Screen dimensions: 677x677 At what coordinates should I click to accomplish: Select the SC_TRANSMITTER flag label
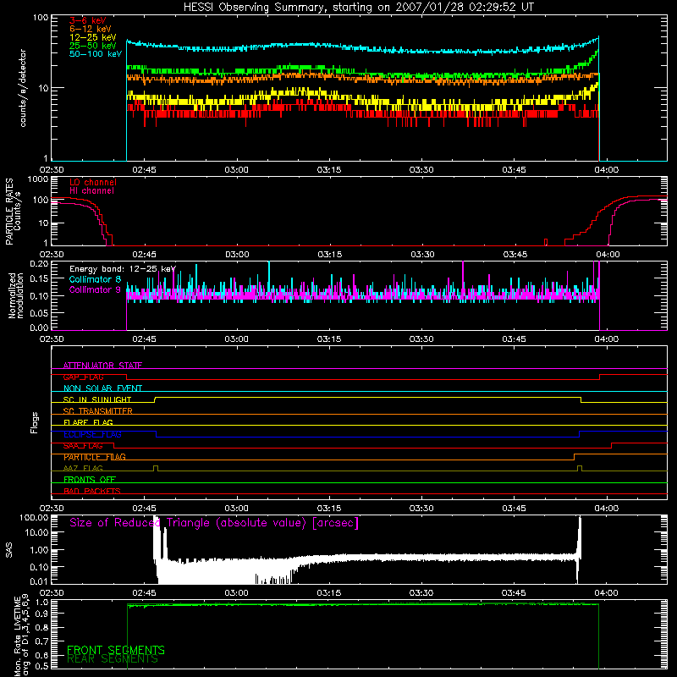point(97,411)
